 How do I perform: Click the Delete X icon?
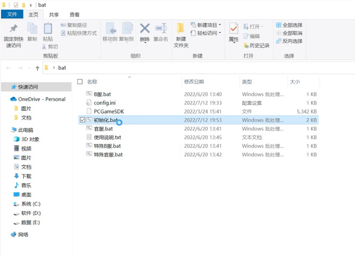[x=144, y=29]
